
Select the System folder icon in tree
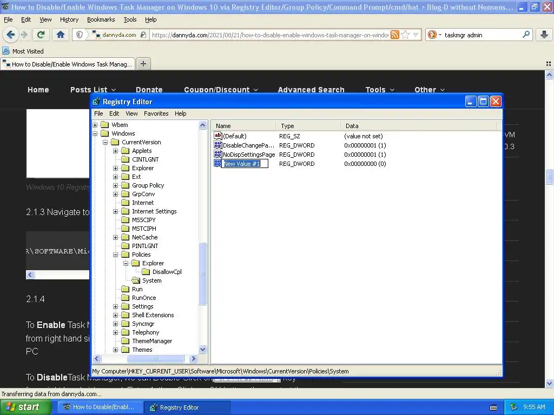[x=136, y=280]
